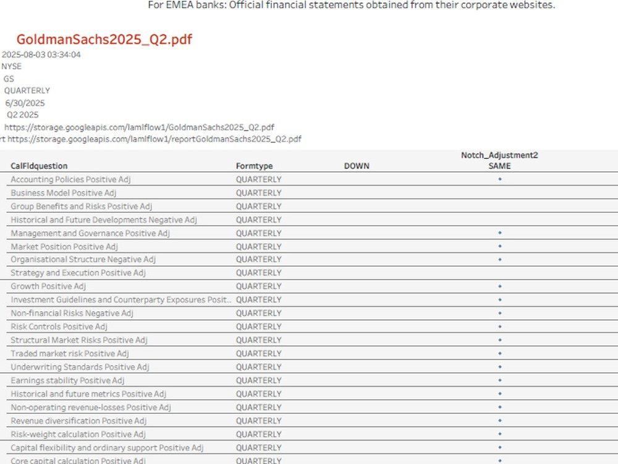Select the GS ticker text

pos(9,79)
